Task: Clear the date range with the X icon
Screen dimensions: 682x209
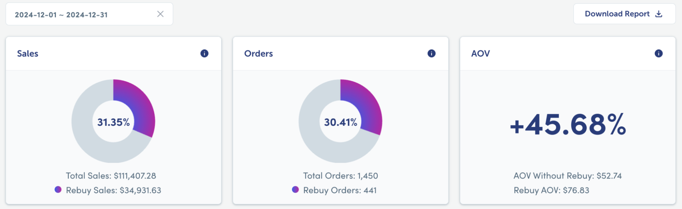Action: point(160,14)
